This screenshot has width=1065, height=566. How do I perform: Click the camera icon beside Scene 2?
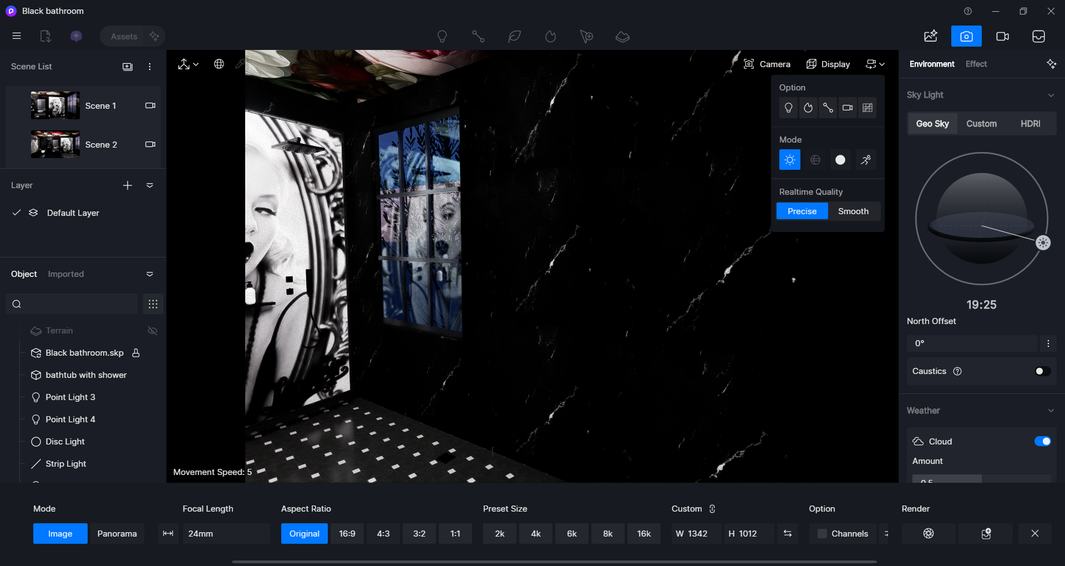tap(150, 144)
